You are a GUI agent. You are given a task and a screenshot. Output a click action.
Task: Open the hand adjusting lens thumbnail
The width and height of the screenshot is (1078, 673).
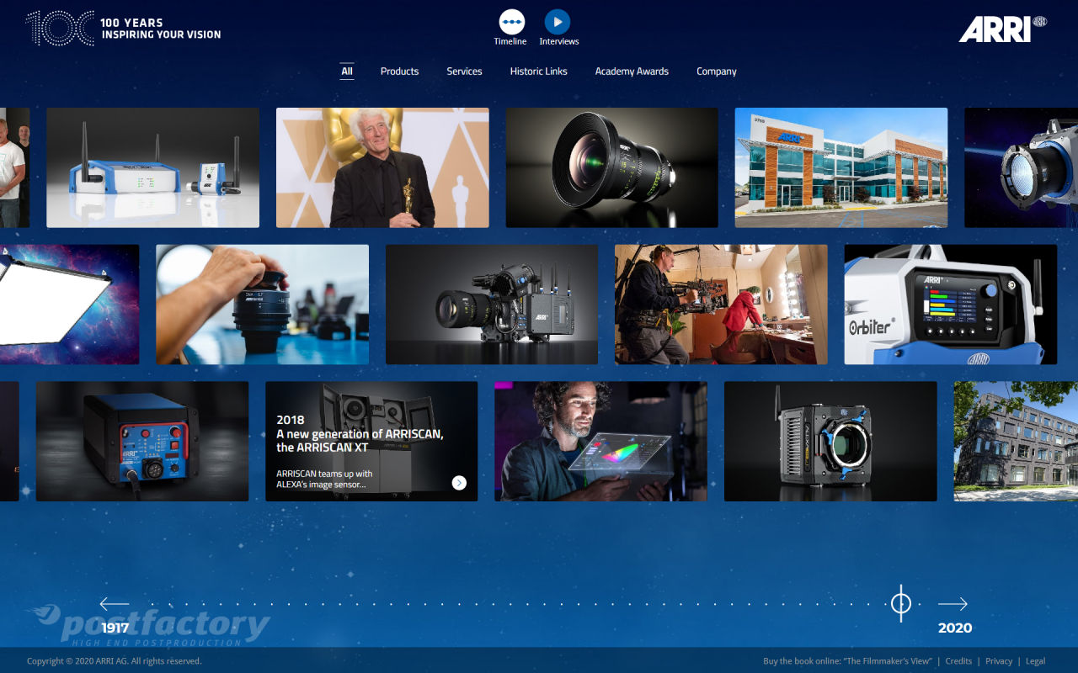tap(262, 305)
